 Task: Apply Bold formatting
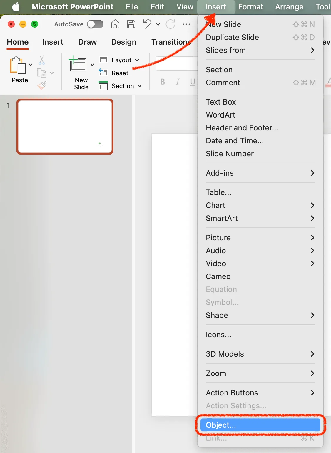(x=163, y=82)
